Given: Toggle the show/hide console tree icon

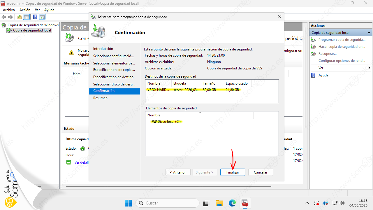Looking at the screenshot, I should [x=27, y=17].
